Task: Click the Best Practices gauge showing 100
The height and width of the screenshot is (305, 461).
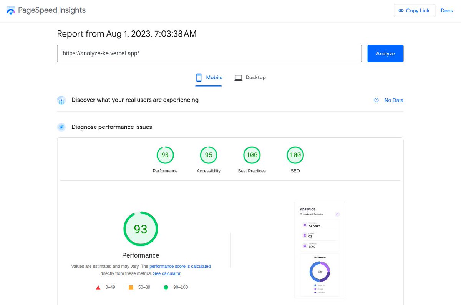Action: [252, 155]
